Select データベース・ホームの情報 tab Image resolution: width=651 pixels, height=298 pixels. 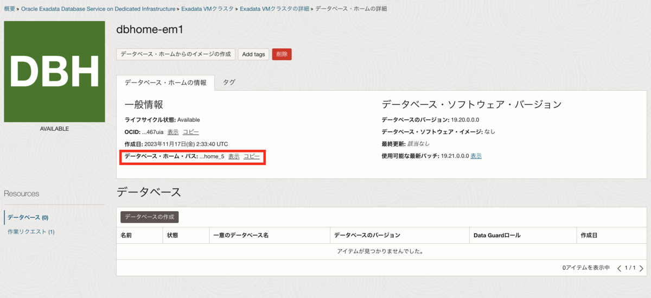point(165,83)
